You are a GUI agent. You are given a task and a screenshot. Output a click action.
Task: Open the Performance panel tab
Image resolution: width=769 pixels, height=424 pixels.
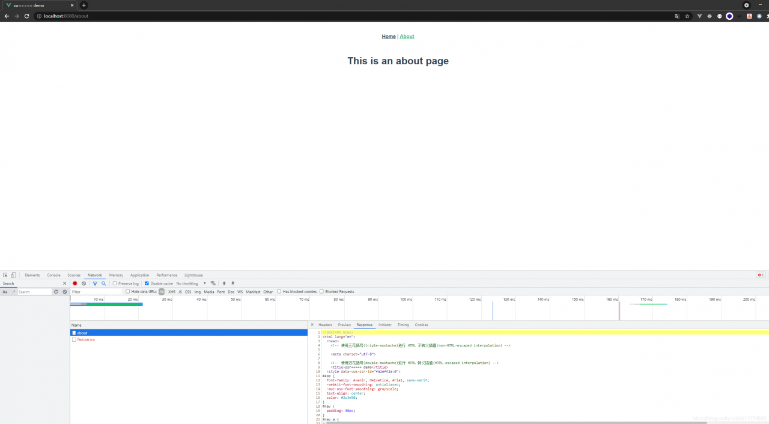click(x=167, y=275)
